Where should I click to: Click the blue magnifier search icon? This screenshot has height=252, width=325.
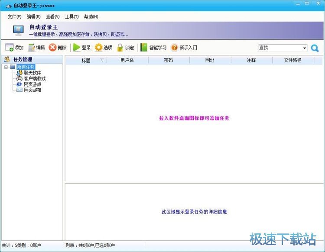(x=315, y=48)
